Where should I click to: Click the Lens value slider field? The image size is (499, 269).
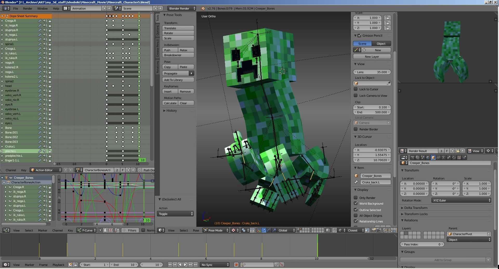(372, 72)
